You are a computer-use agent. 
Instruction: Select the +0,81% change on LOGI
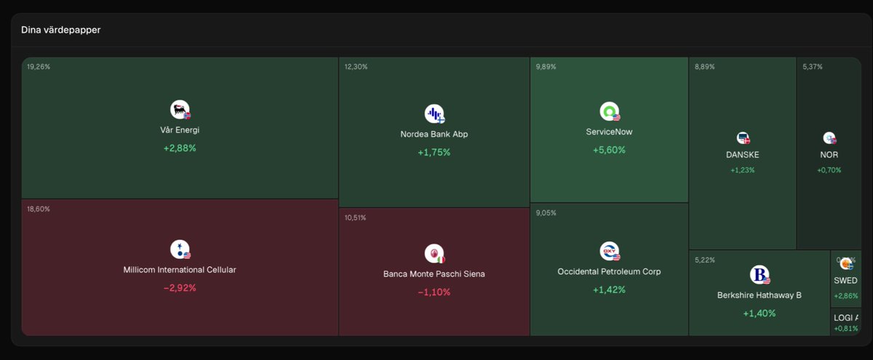(846, 329)
